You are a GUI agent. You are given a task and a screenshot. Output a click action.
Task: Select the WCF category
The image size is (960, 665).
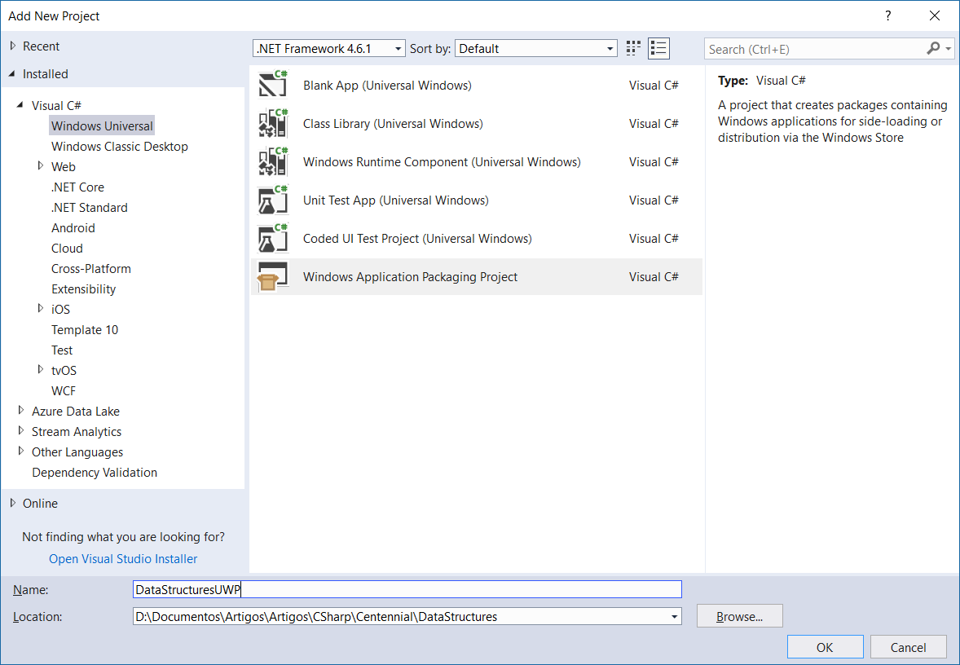tap(63, 390)
